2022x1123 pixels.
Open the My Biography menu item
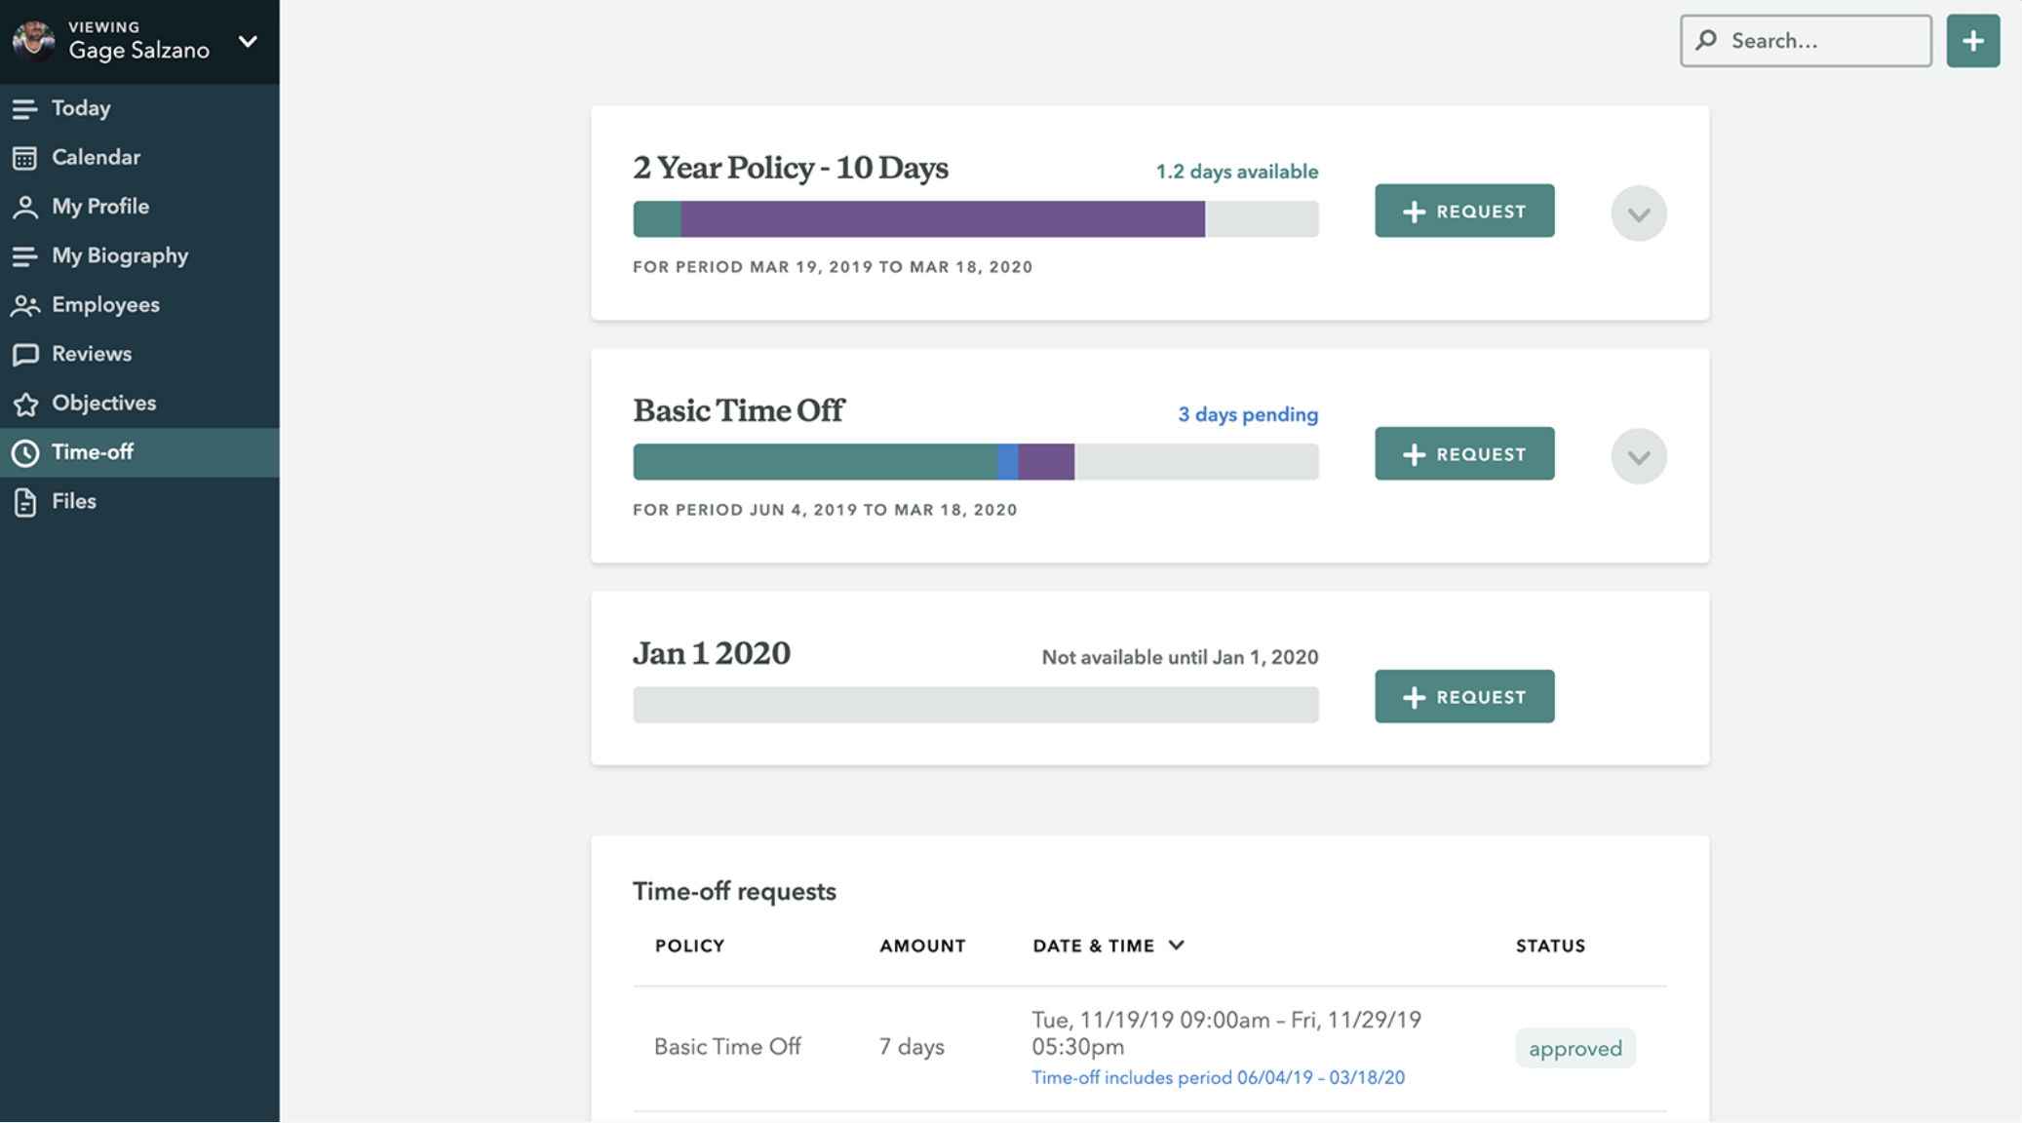(119, 255)
